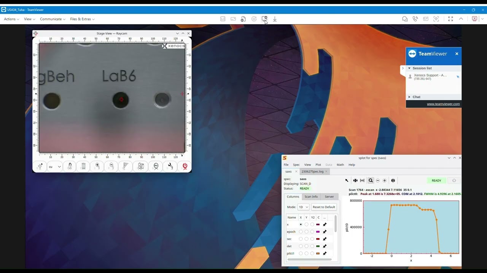Zoom out on the Raycam stage view
The width and height of the screenshot is (487, 273).
click(x=111, y=166)
